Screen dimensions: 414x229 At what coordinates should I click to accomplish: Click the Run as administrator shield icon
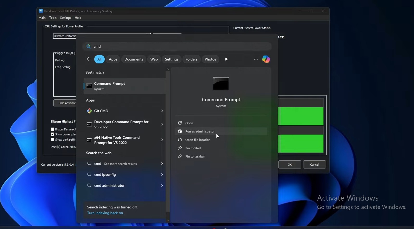click(180, 131)
